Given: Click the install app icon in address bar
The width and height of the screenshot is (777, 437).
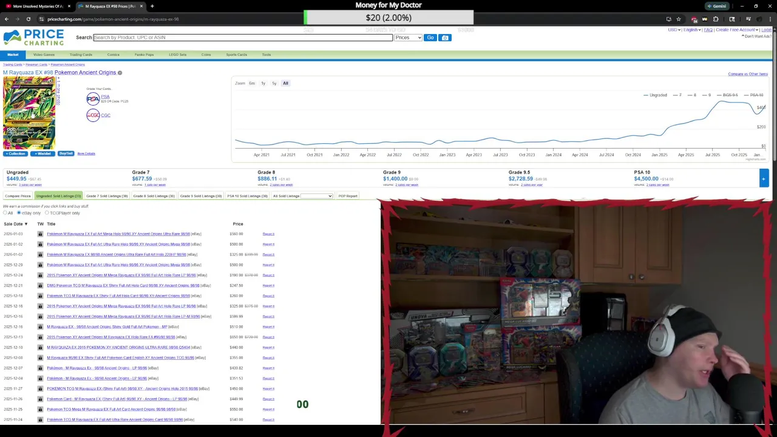Looking at the screenshot, I should click(x=668, y=19).
